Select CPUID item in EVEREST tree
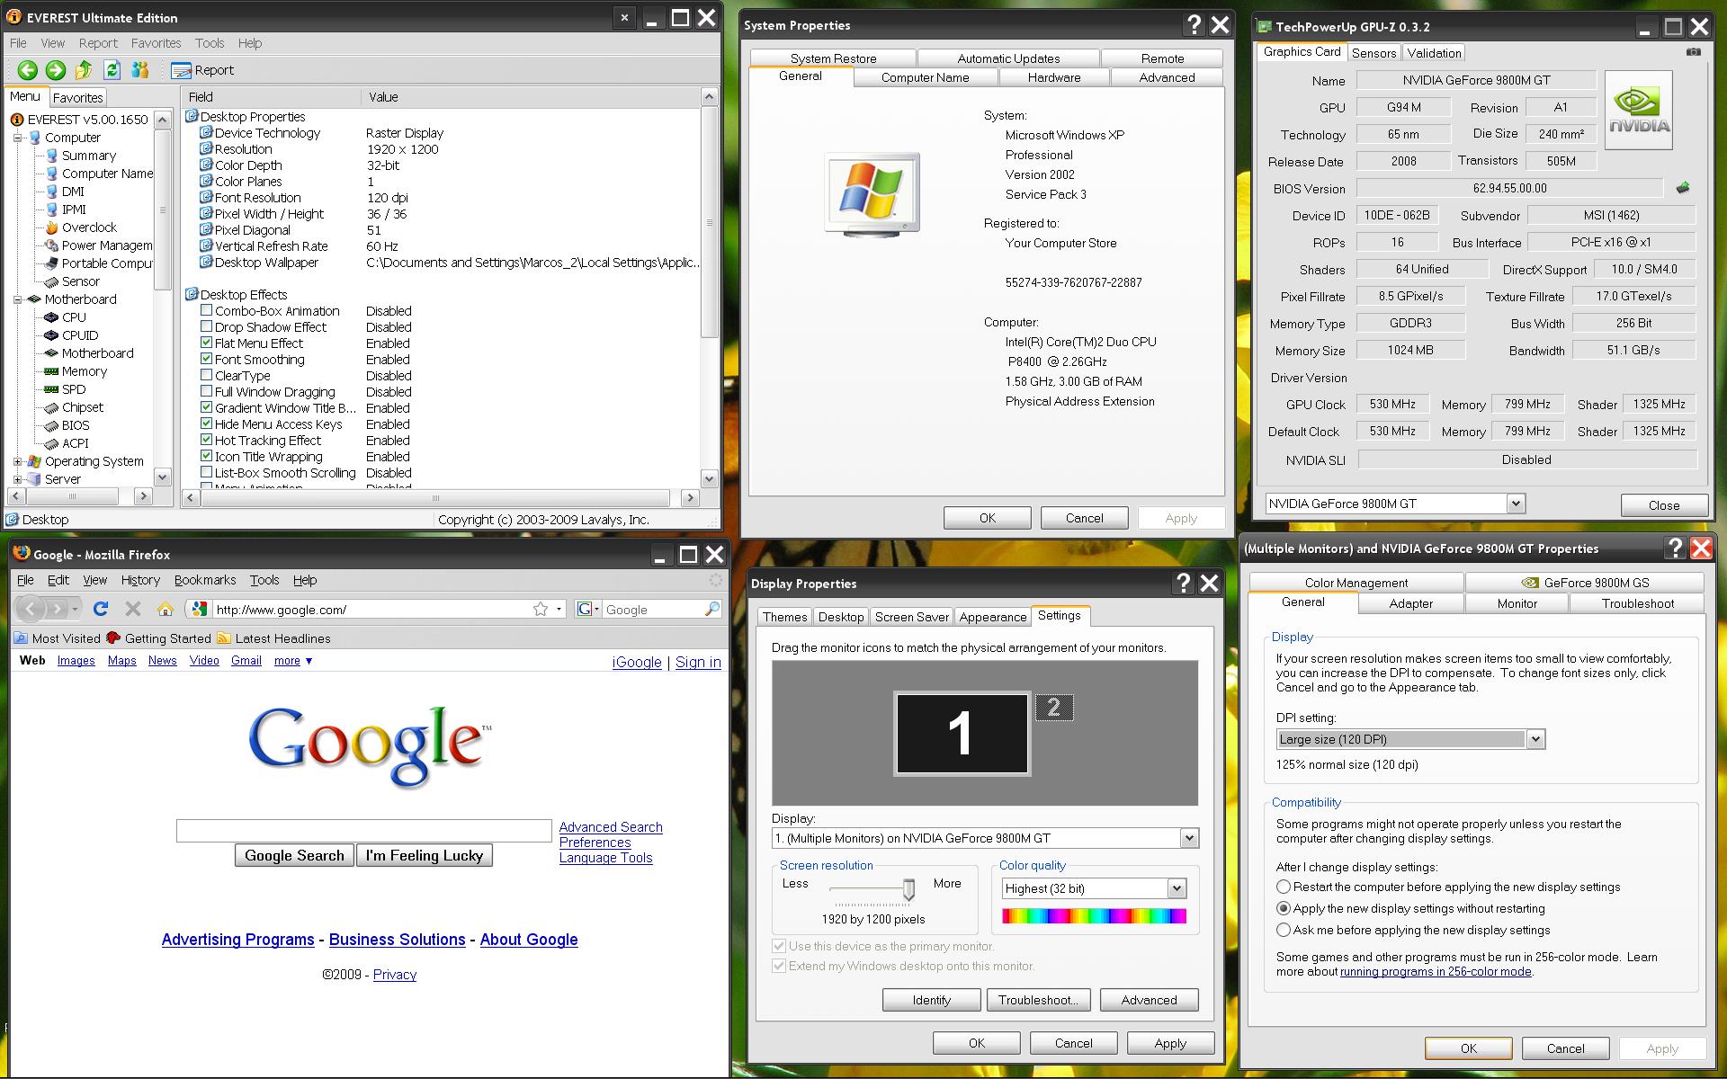 (x=80, y=335)
